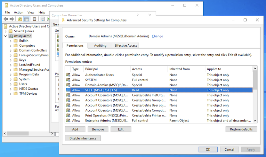The image size is (266, 157).
Task: Toggle the Show/Hide Console Tree icon
Action: 27,19
